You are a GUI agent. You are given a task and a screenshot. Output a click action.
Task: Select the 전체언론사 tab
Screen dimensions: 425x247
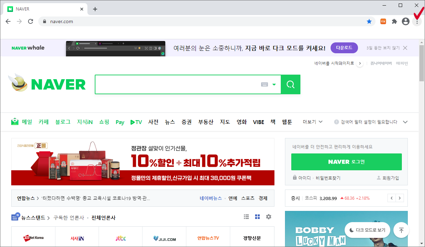(104, 218)
